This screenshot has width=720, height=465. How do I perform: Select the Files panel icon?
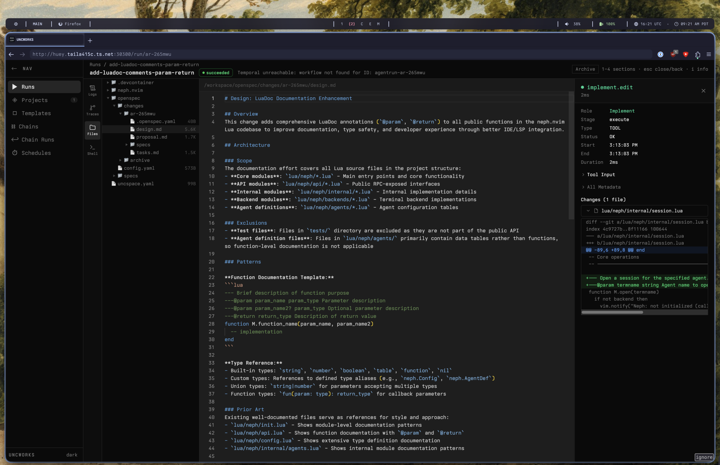tap(92, 130)
